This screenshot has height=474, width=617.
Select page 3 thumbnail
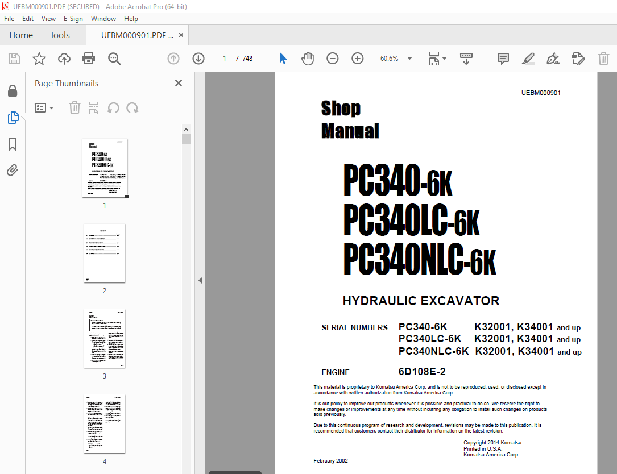(x=105, y=339)
